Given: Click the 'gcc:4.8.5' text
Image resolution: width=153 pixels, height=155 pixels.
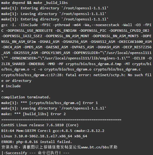Looking at the screenshot, I should pyautogui.click(x=62, y=131).
